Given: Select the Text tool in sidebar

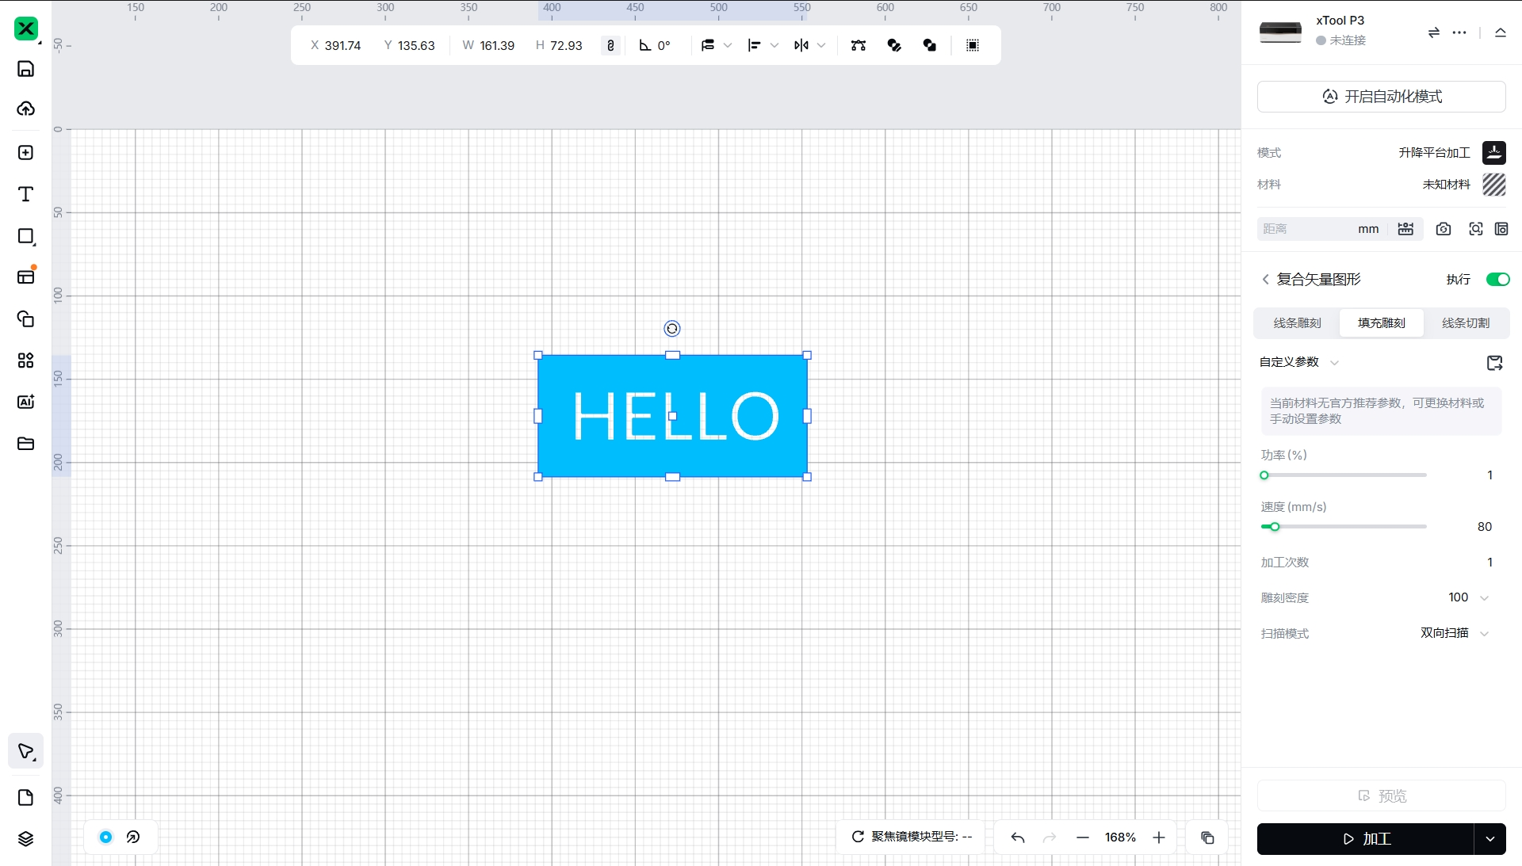Looking at the screenshot, I should [25, 194].
